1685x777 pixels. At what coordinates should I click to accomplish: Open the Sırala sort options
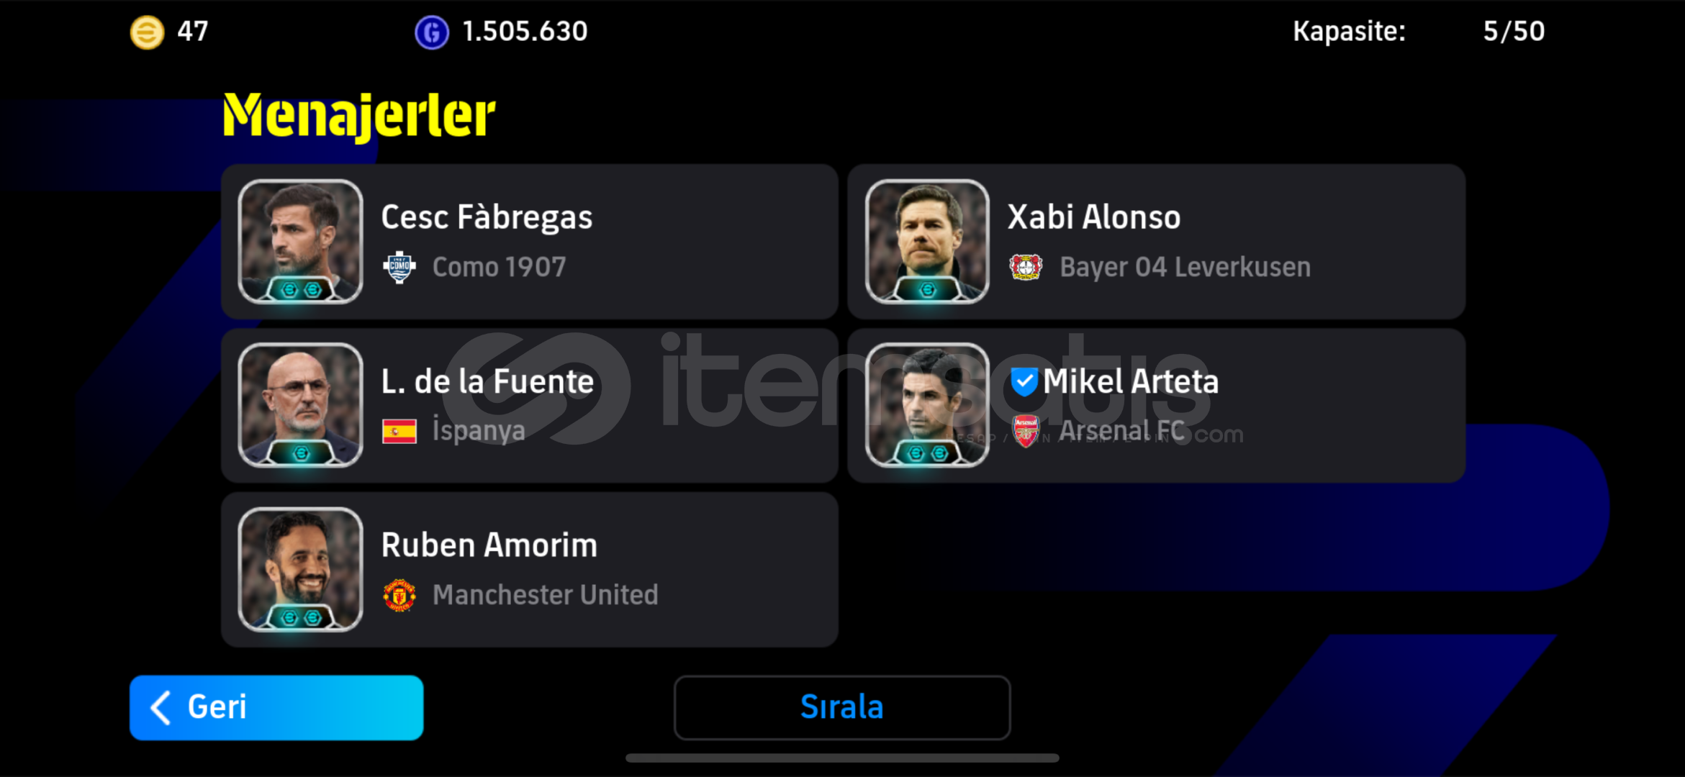pyautogui.click(x=842, y=708)
